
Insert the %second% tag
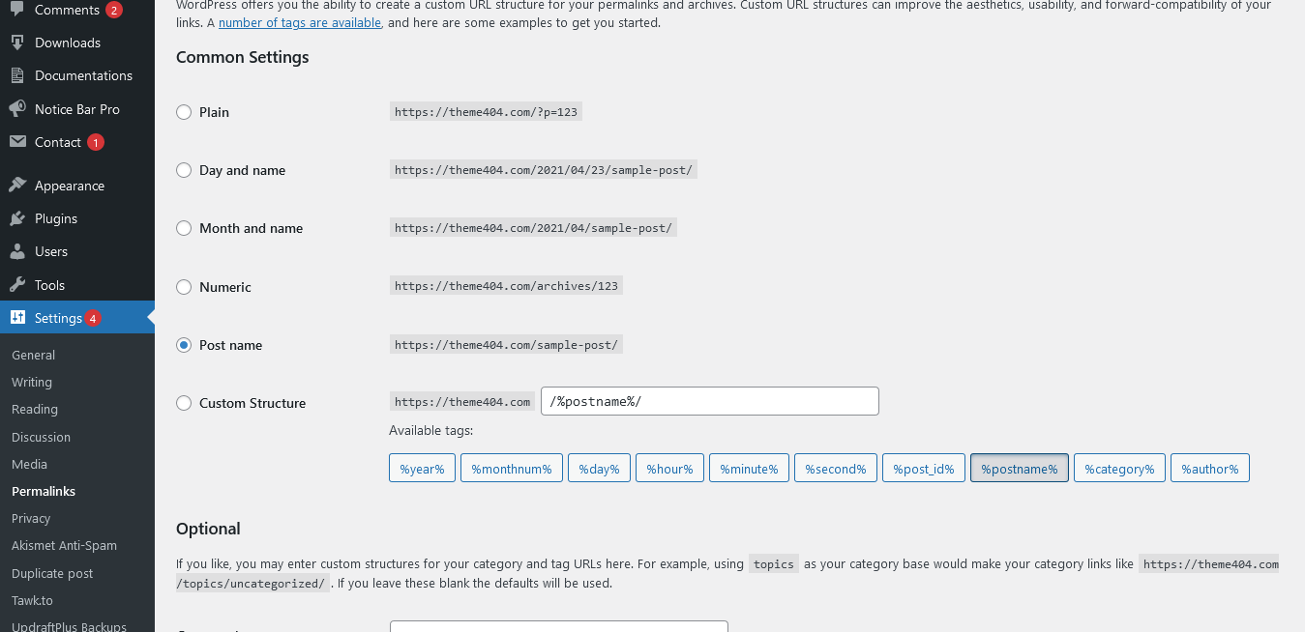836,469
